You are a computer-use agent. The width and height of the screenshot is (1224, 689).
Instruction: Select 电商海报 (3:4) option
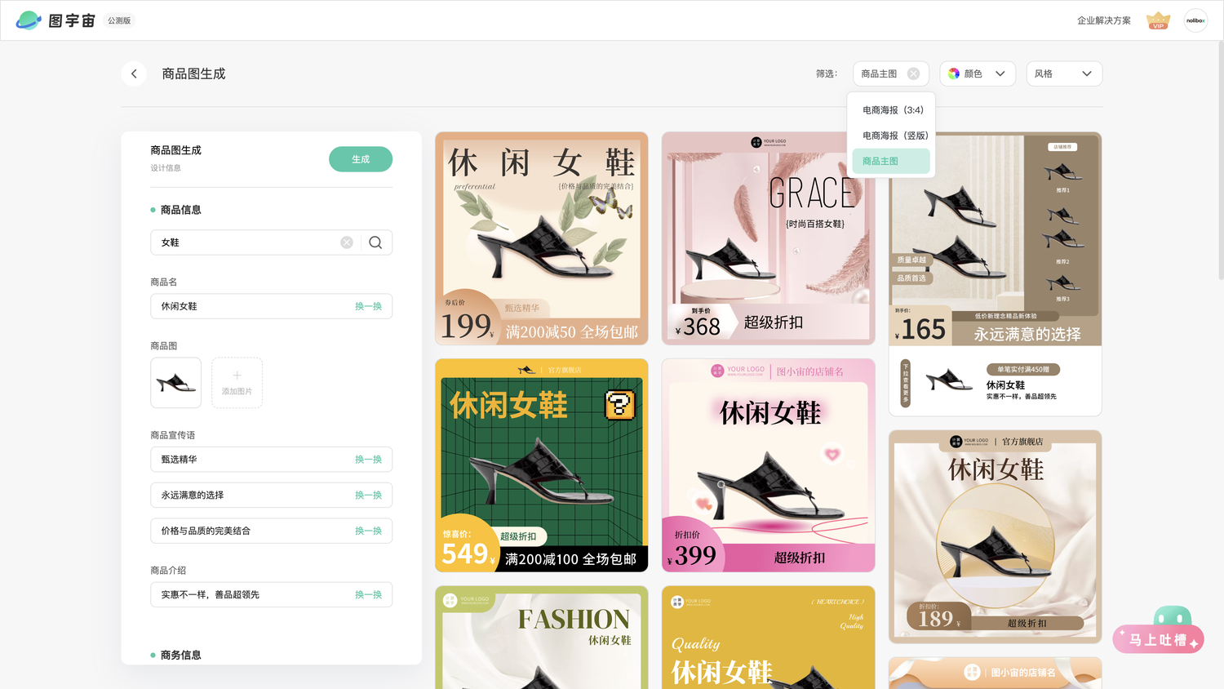pos(891,110)
